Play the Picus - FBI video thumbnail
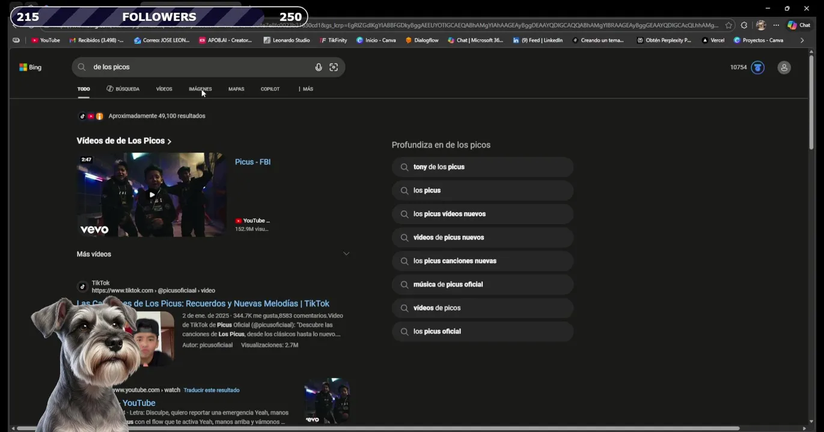Image resolution: width=824 pixels, height=432 pixels. click(x=151, y=194)
